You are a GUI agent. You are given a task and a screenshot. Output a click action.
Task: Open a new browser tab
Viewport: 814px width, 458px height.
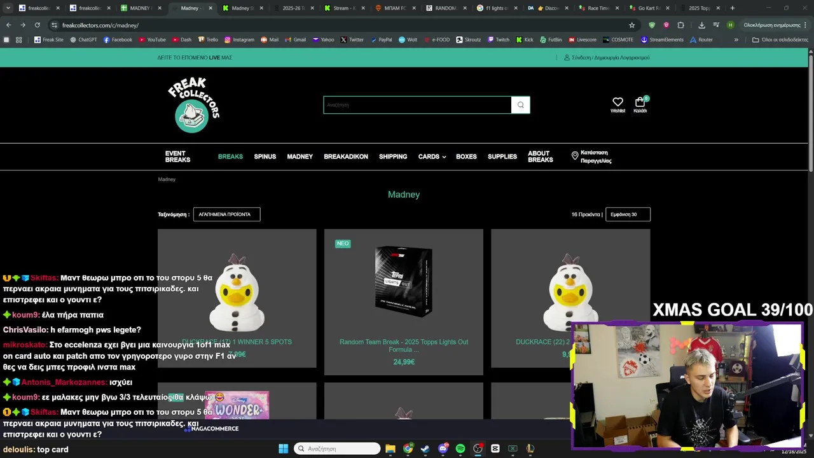point(732,8)
